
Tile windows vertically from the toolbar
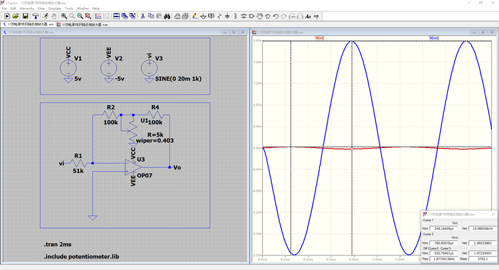click(x=125, y=16)
